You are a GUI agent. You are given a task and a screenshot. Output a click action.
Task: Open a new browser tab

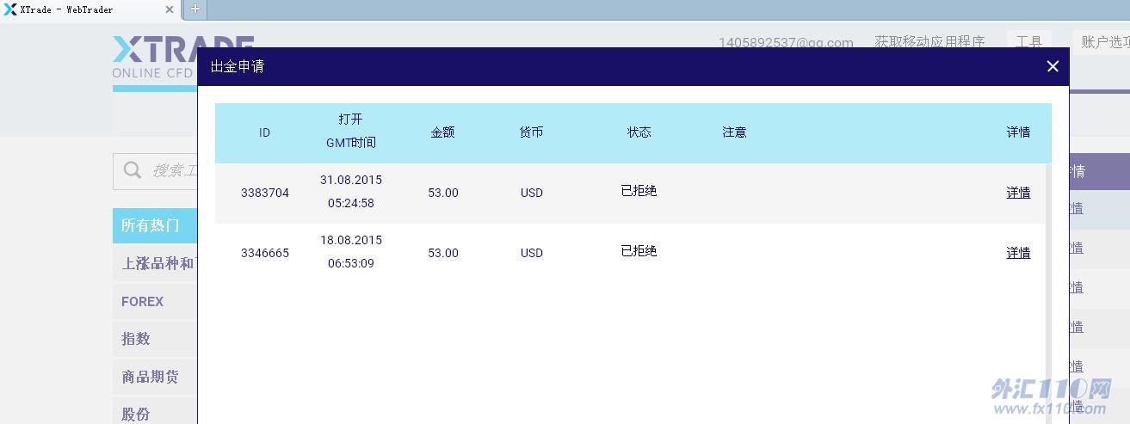tap(195, 9)
